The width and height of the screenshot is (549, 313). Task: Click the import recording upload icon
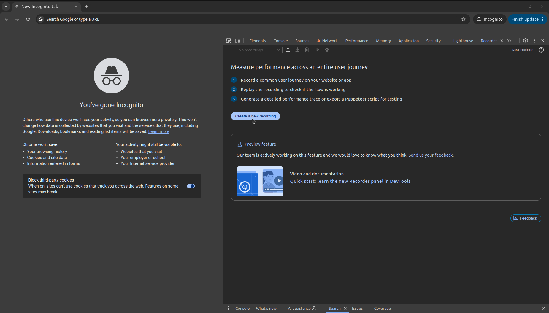(288, 50)
